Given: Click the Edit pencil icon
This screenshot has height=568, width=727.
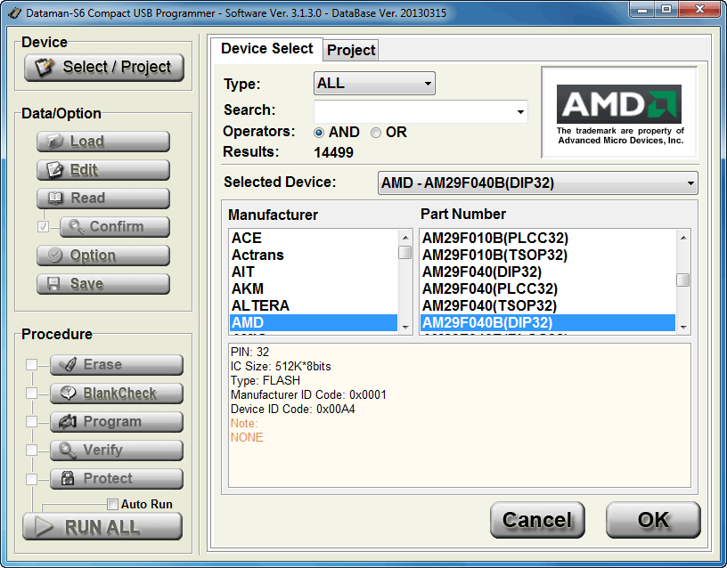Looking at the screenshot, I should click(55, 170).
